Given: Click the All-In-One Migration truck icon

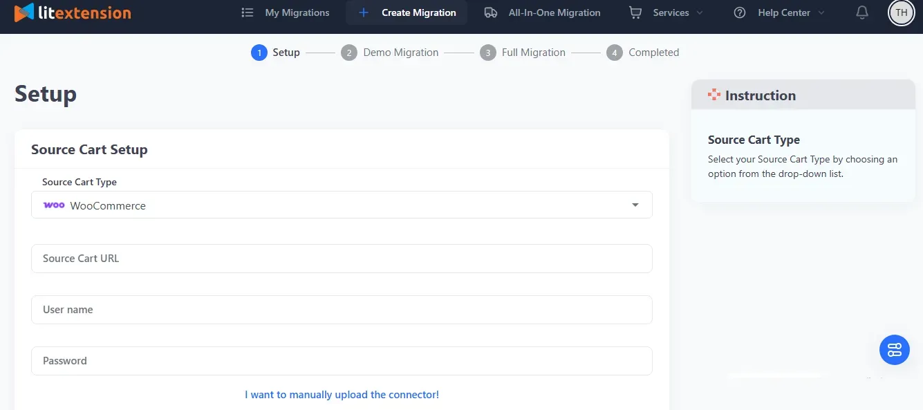Looking at the screenshot, I should click(x=491, y=12).
